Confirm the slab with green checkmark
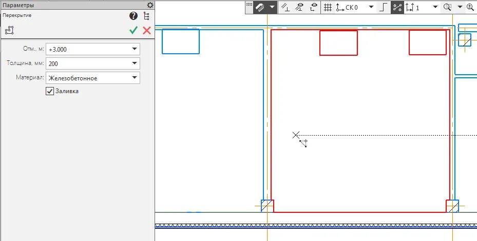This screenshot has height=241, width=477. [133, 30]
